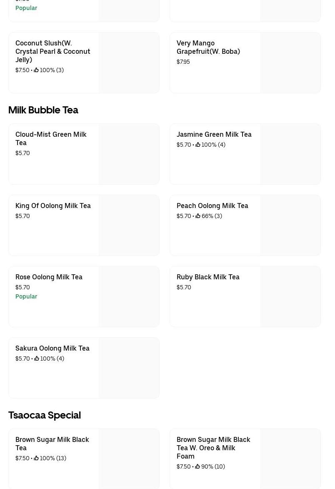Open the Cloud-Mist Green Milk Tea item
Viewport: 335px width, 489px height.
click(51, 138)
